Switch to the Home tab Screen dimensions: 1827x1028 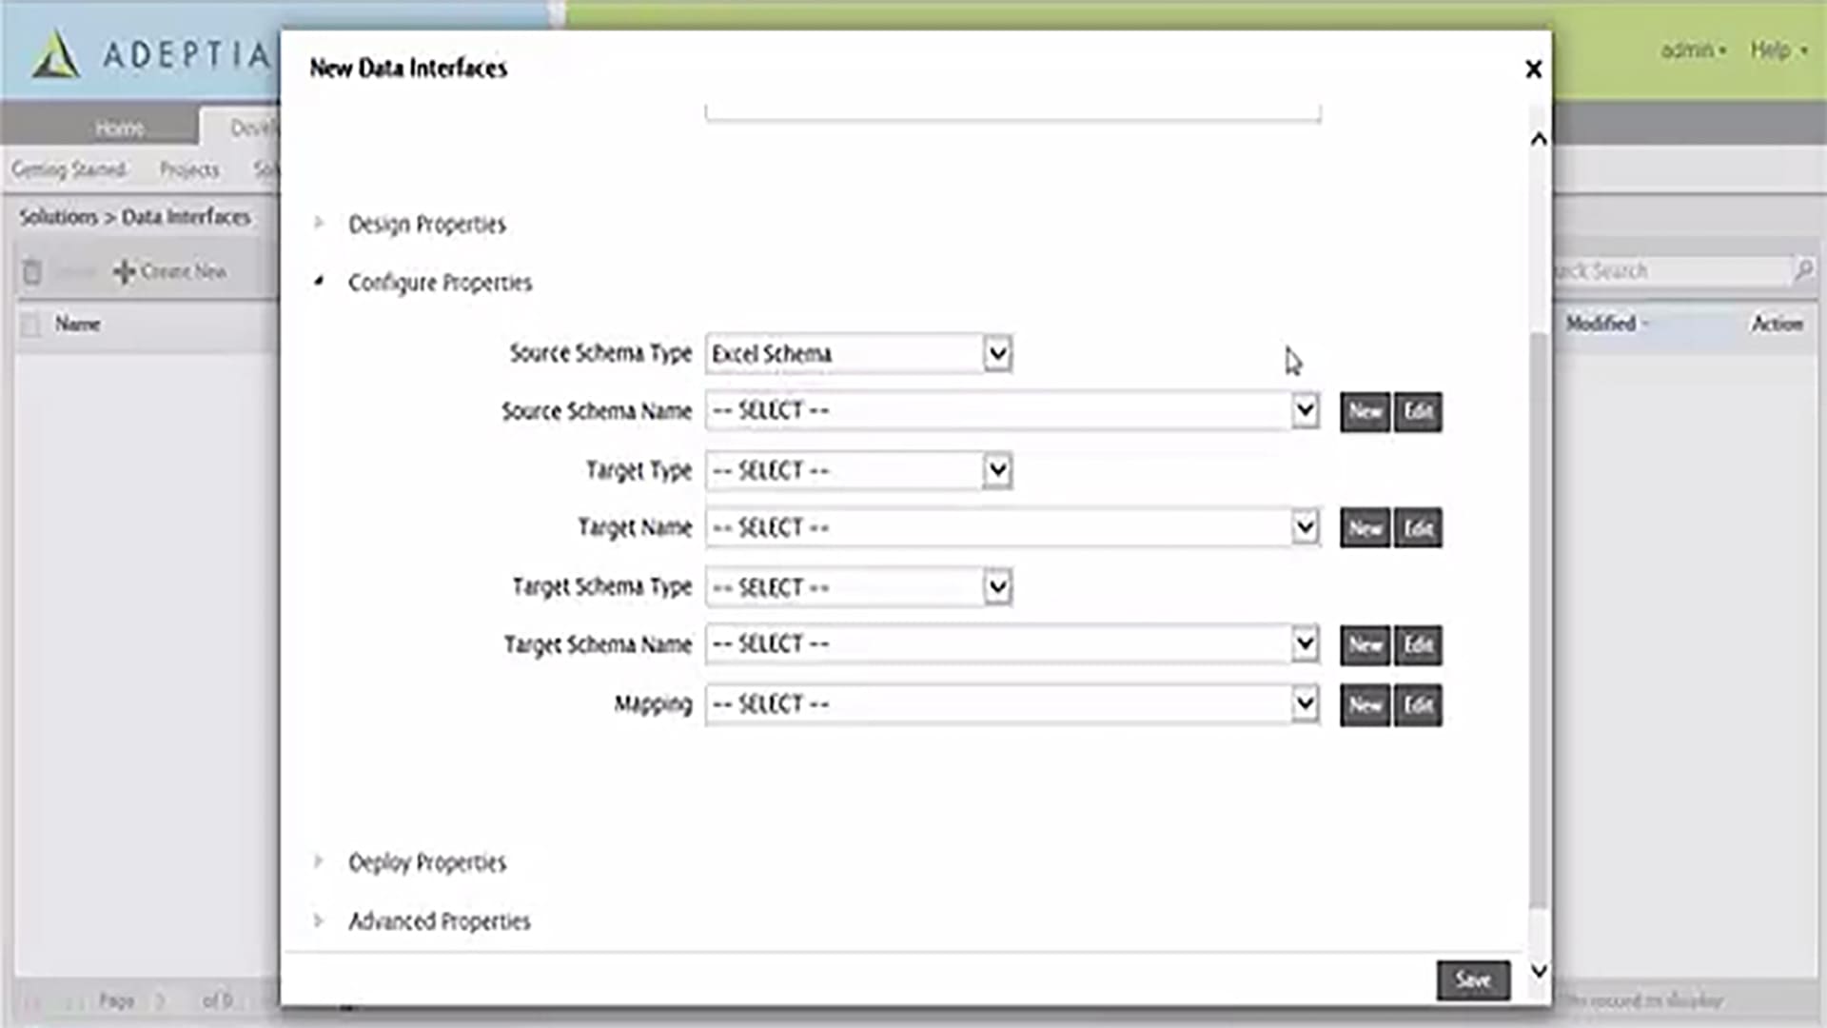click(119, 128)
